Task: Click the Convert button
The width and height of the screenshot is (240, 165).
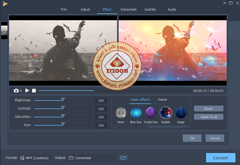Action: pyautogui.click(x=220, y=158)
